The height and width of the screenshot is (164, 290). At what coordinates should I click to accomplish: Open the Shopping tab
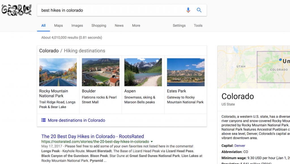(x=99, y=26)
